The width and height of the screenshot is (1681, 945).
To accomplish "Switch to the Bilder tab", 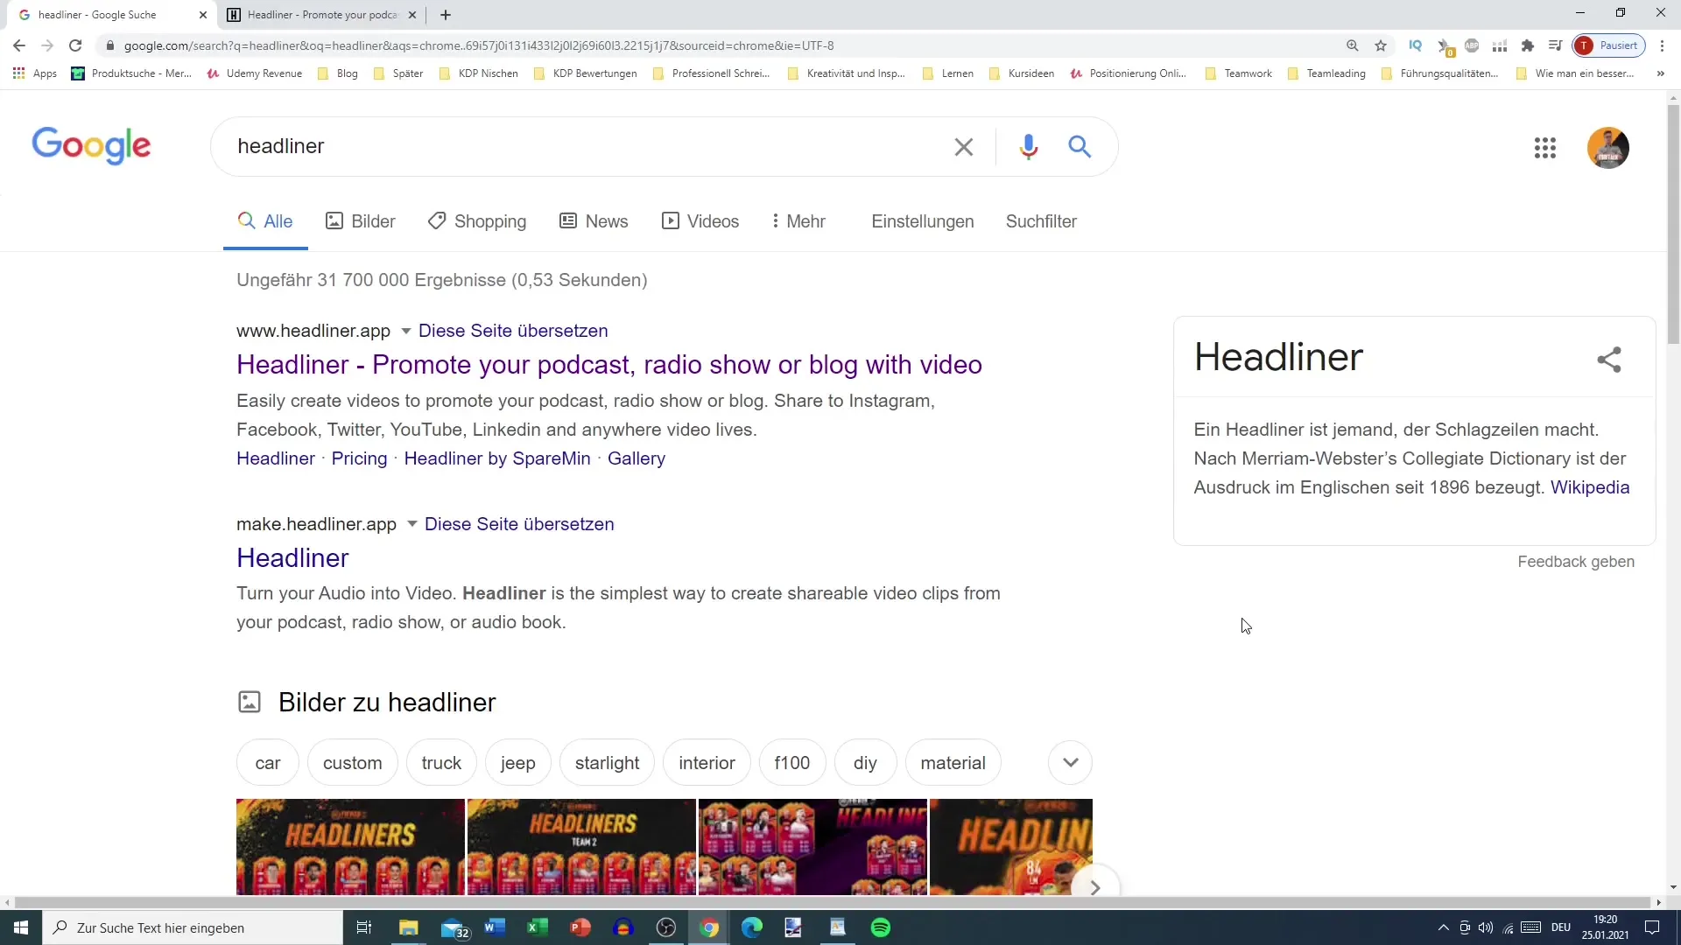I will point(360,221).
